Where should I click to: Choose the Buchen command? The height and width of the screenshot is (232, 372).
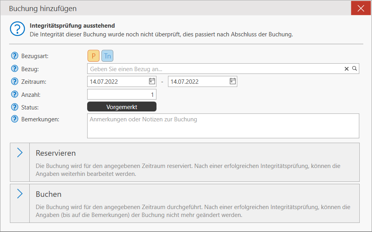(185, 204)
